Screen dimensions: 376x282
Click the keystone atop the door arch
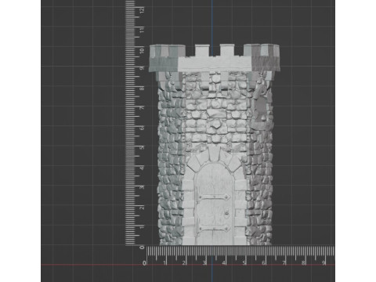214,153
